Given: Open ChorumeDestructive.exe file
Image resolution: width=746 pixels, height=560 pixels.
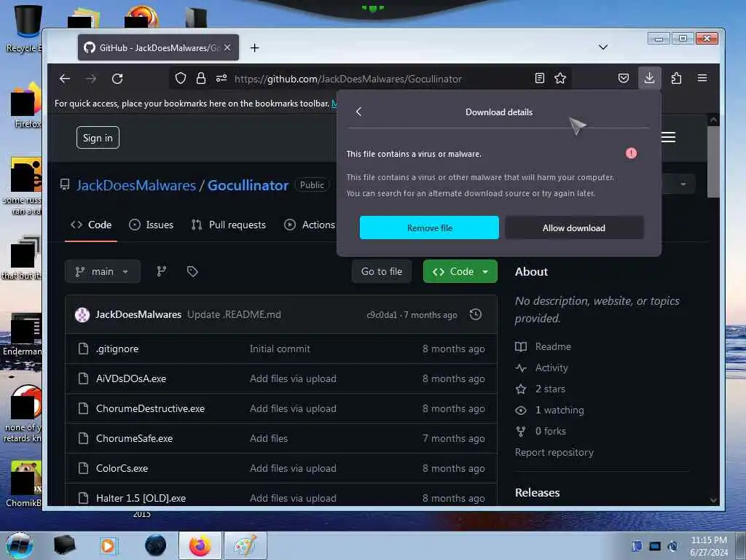Looking at the screenshot, I should pyautogui.click(x=150, y=408).
